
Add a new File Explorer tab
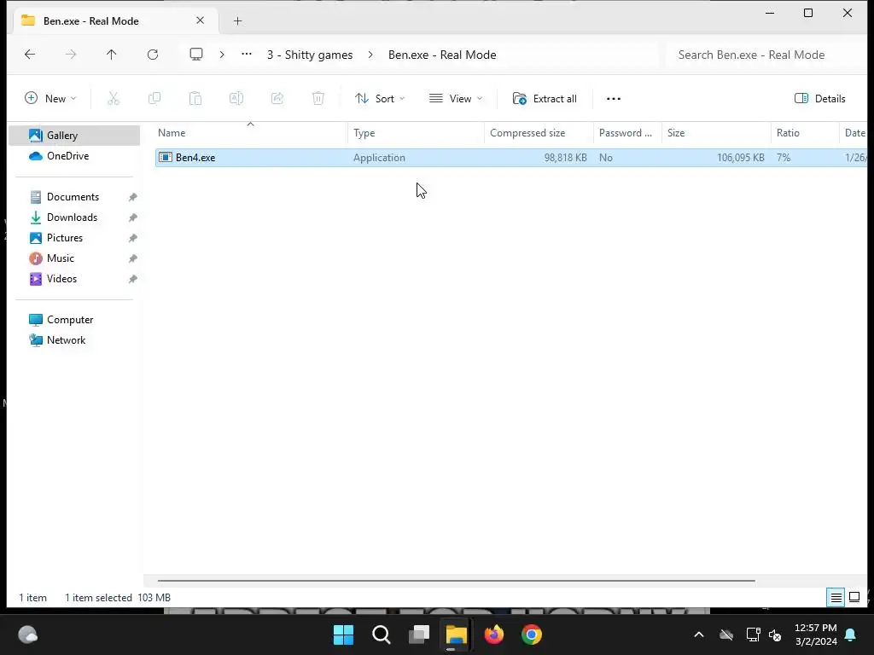[237, 21]
